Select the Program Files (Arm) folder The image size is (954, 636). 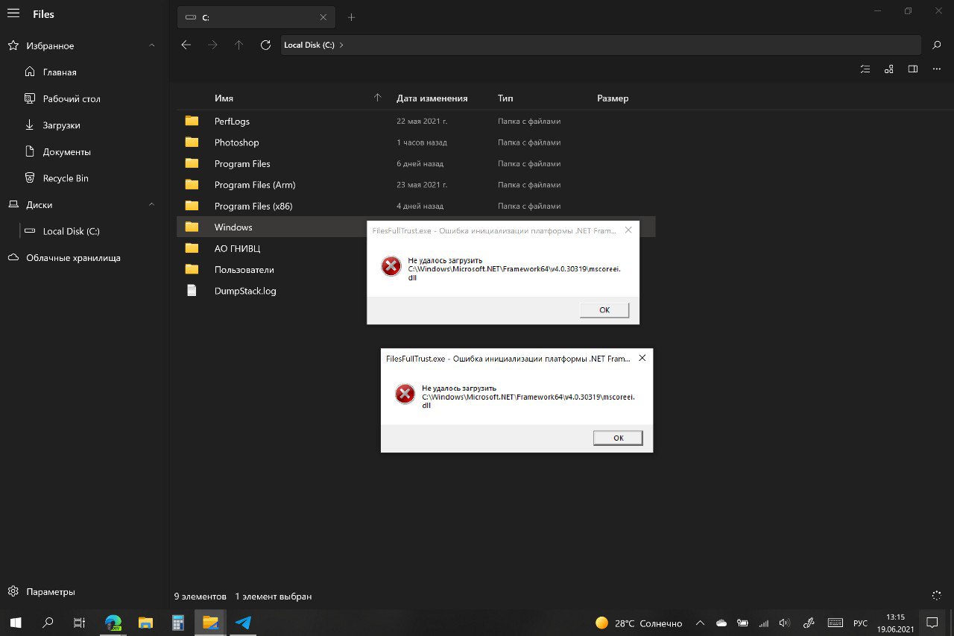click(x=416, y=184)
